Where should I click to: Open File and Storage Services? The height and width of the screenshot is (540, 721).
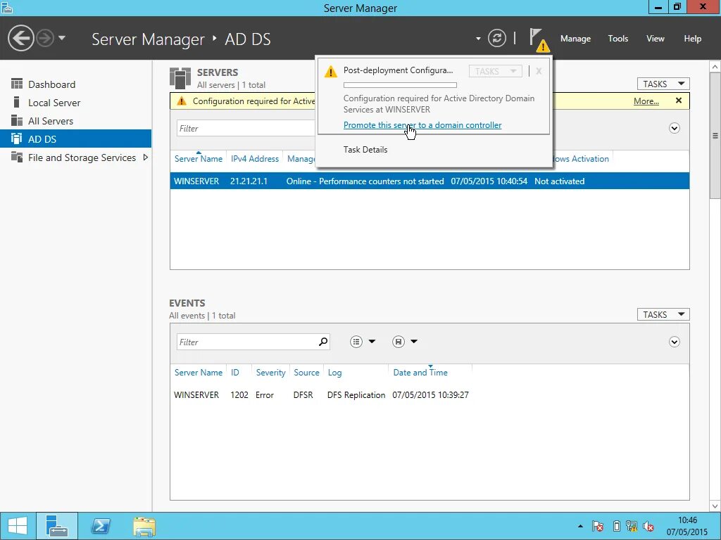tap(82, 157)
